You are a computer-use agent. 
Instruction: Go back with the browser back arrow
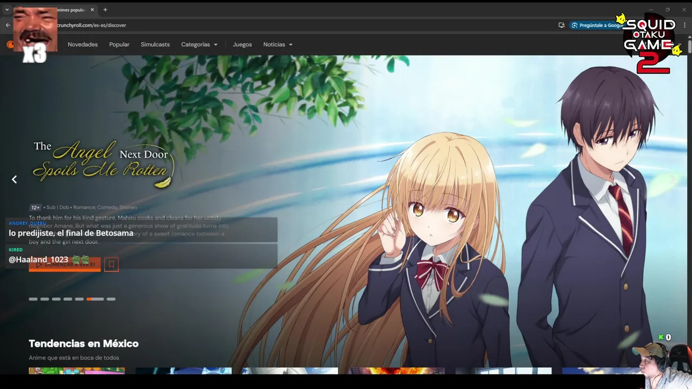(8, 25)
